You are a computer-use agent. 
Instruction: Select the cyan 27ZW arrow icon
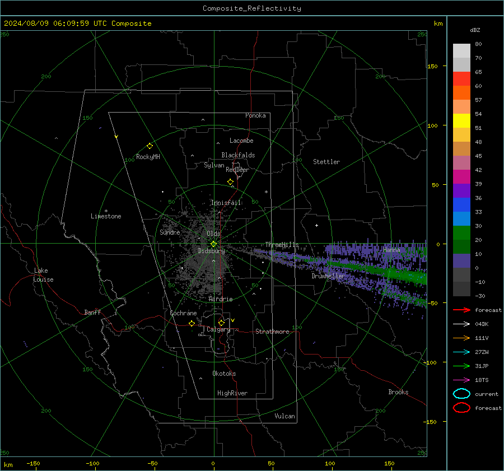click(461, 352)
